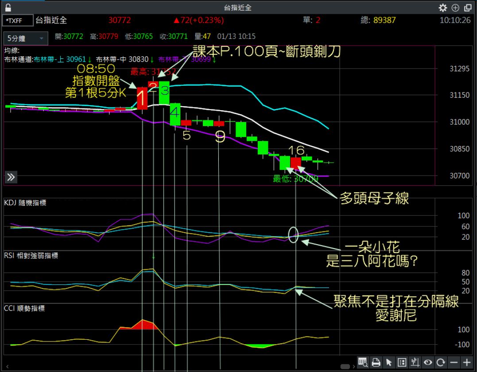
Task: Open the list panel icon in bottom toolbar
Action: (402, 363)
